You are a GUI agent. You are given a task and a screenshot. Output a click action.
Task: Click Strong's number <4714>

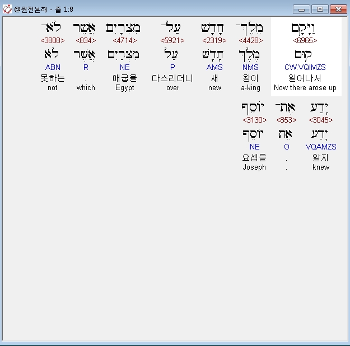(124, 40)
